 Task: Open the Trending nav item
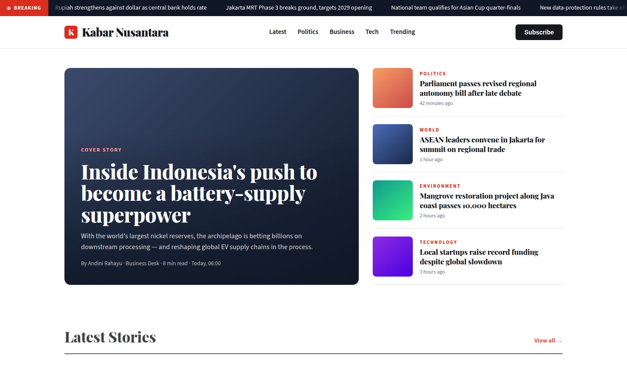(x=402, y=32)
